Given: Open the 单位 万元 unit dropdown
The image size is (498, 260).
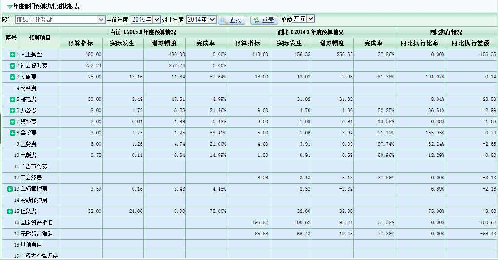Looking at the screenshot, I should (x=311, y=19).
